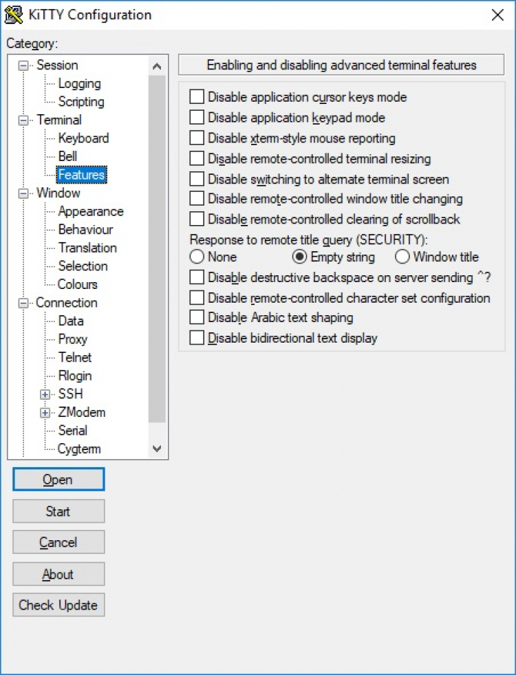
Task: Expand the SSH tree node
Action: point(45,394)
